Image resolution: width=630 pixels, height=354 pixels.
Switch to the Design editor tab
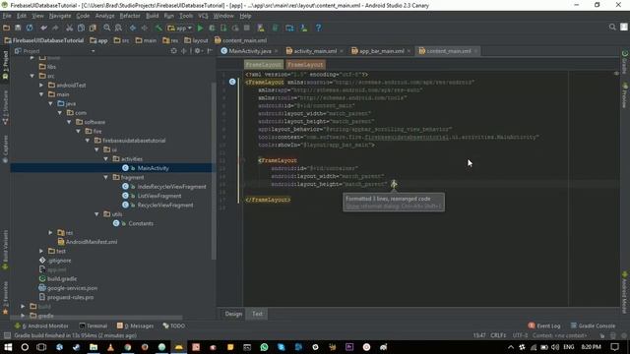[x=233, y=314]
